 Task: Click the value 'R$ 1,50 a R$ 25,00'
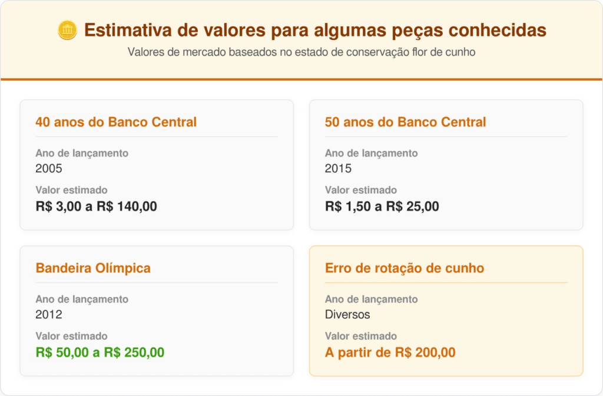382,207
